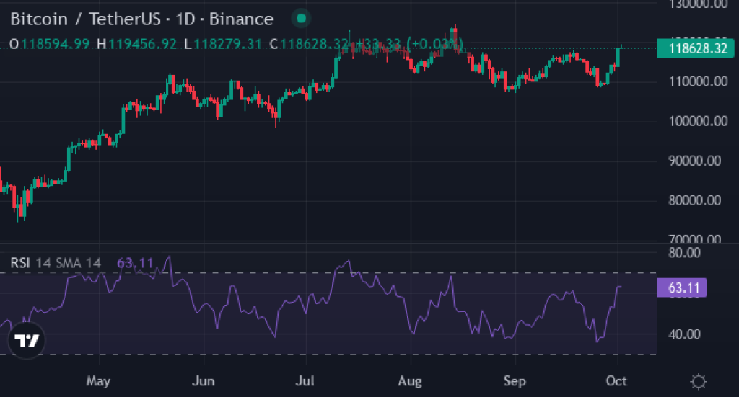Click the current price label 118628.32
The image size is (739, 397).
pos(696,49)
